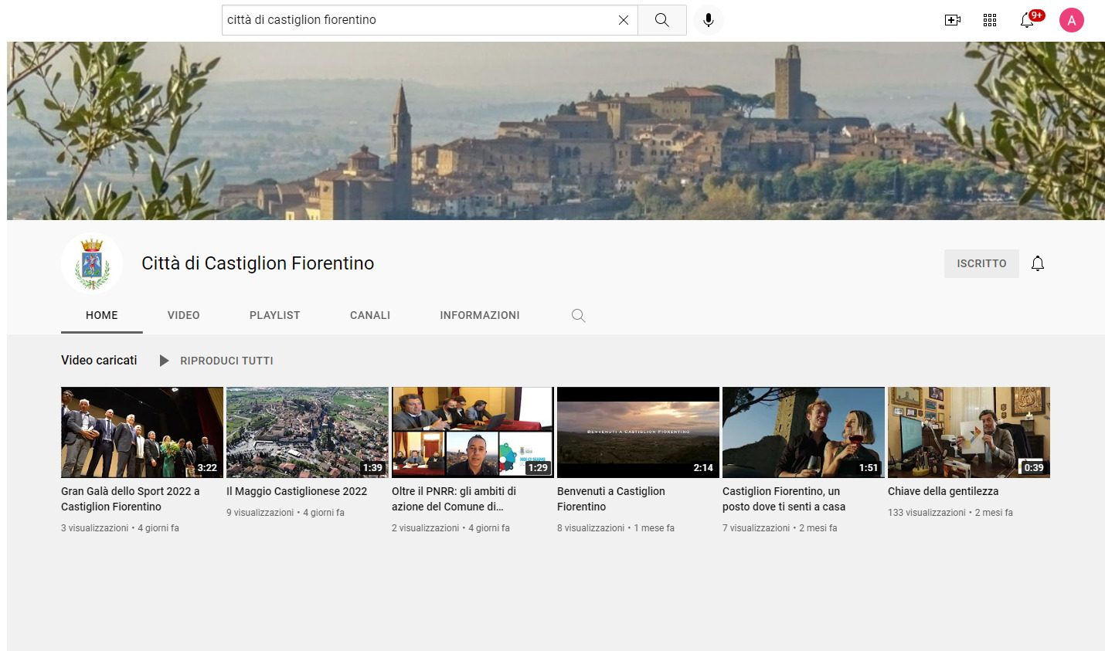1105x651 pixels.
Task: Open notifications bell in top bar
Action: pyautogui.click(x=1028, y=19)
